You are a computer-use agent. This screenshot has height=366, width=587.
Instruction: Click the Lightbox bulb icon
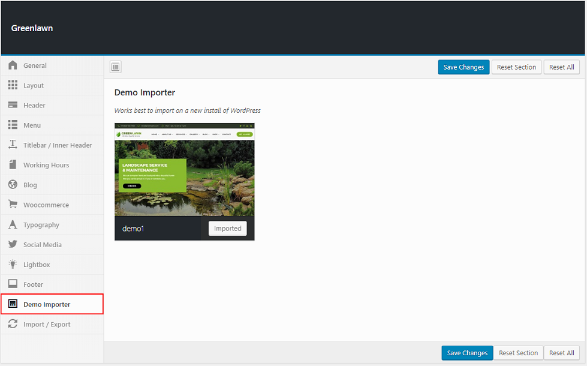tap(13, 265)
